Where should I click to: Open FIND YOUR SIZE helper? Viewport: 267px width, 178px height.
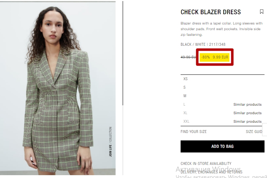[x=194, y=132]
